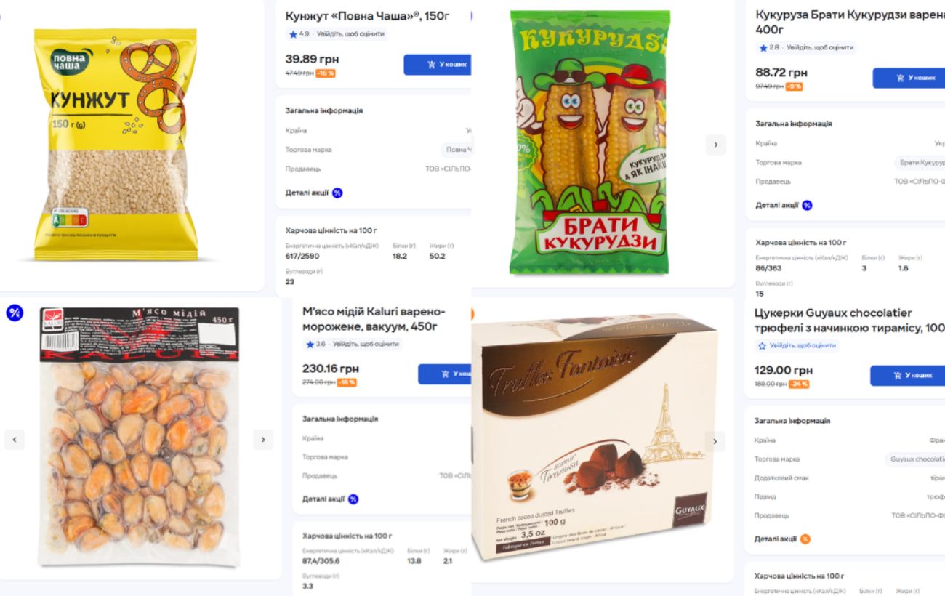Viewport: 945px width, 596px height.
Task: Click the login-to-rate link under Guyaux truffles title
Action: [801, 346]
